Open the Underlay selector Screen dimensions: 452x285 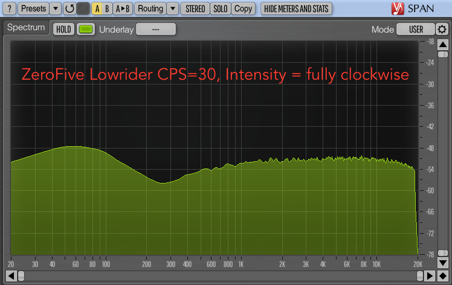pos(156,29)
